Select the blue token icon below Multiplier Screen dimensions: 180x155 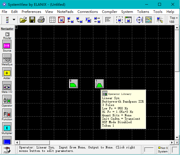tap(7, 141)
